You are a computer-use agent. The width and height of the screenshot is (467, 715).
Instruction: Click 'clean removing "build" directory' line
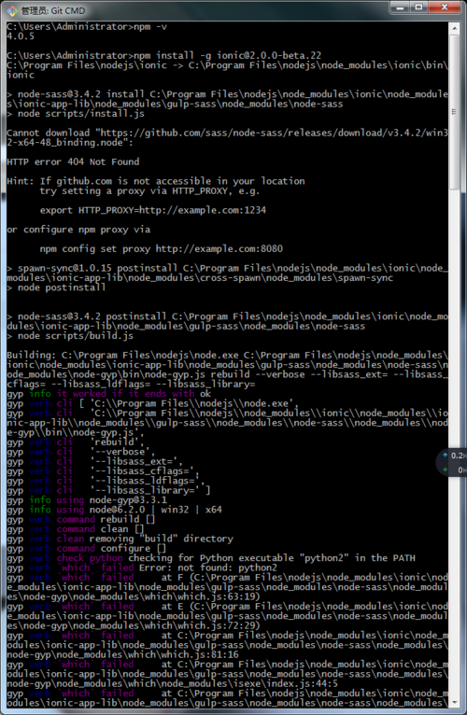120,539
